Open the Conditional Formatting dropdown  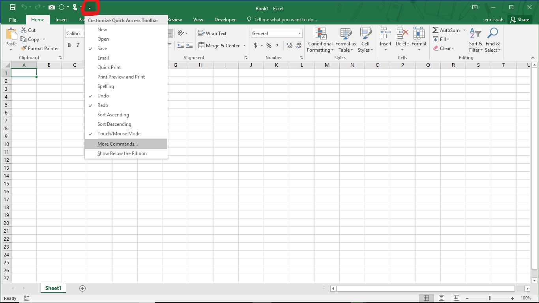point(320,40)
